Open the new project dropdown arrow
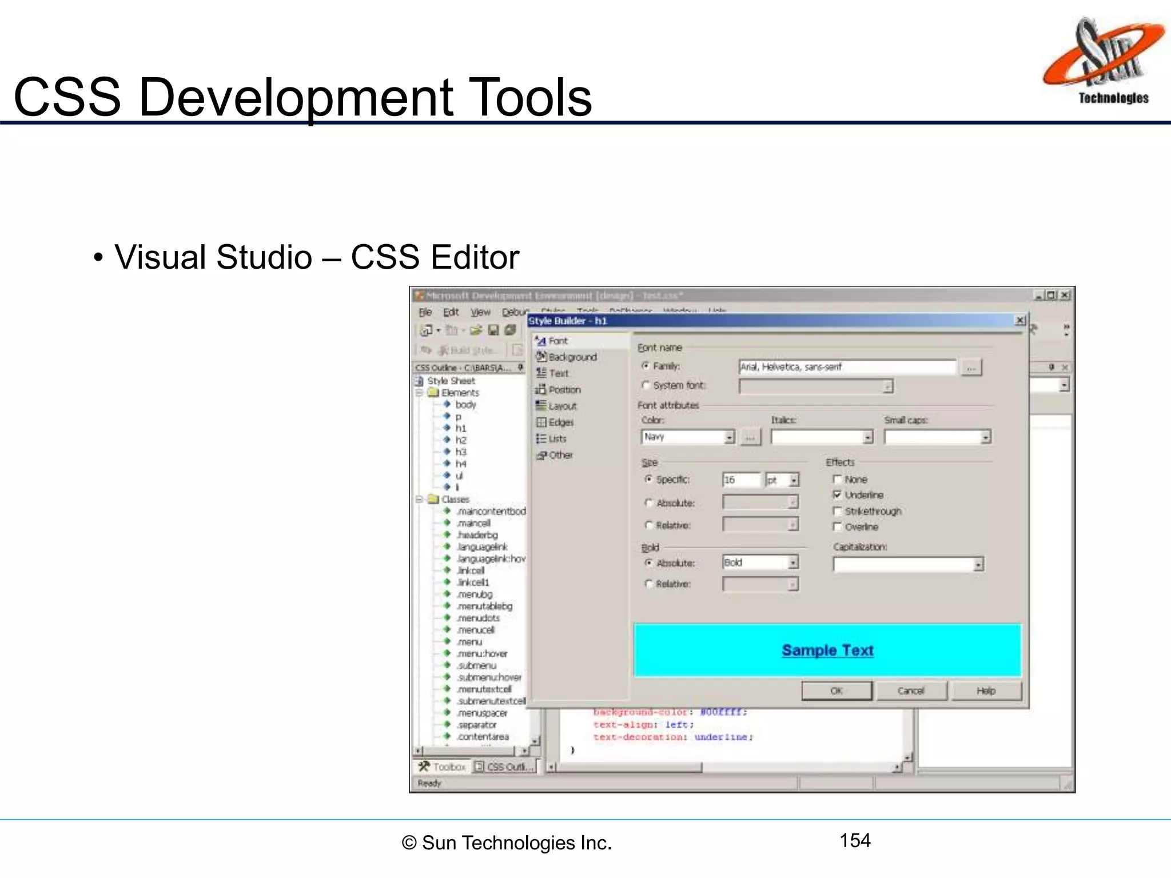The image size is (1171, 878). click(x=439, y=330)
